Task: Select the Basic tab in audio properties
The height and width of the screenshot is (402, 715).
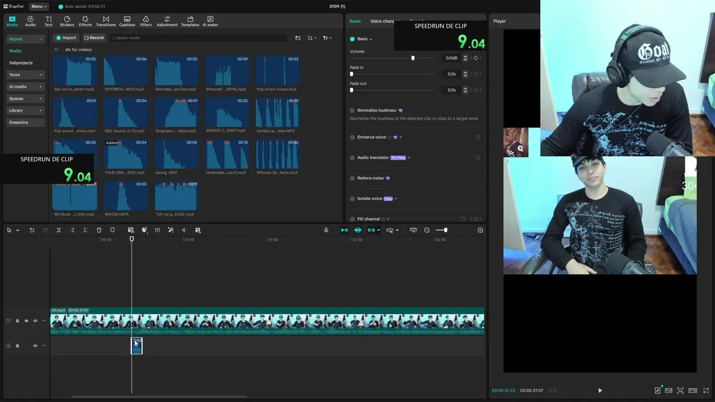Action: pyautogui.click(x=355, y=21)
